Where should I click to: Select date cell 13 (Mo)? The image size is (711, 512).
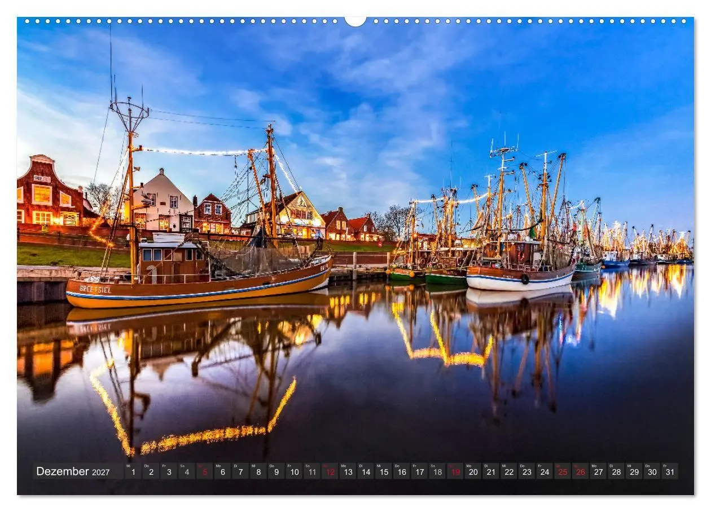tap(348, 471)
